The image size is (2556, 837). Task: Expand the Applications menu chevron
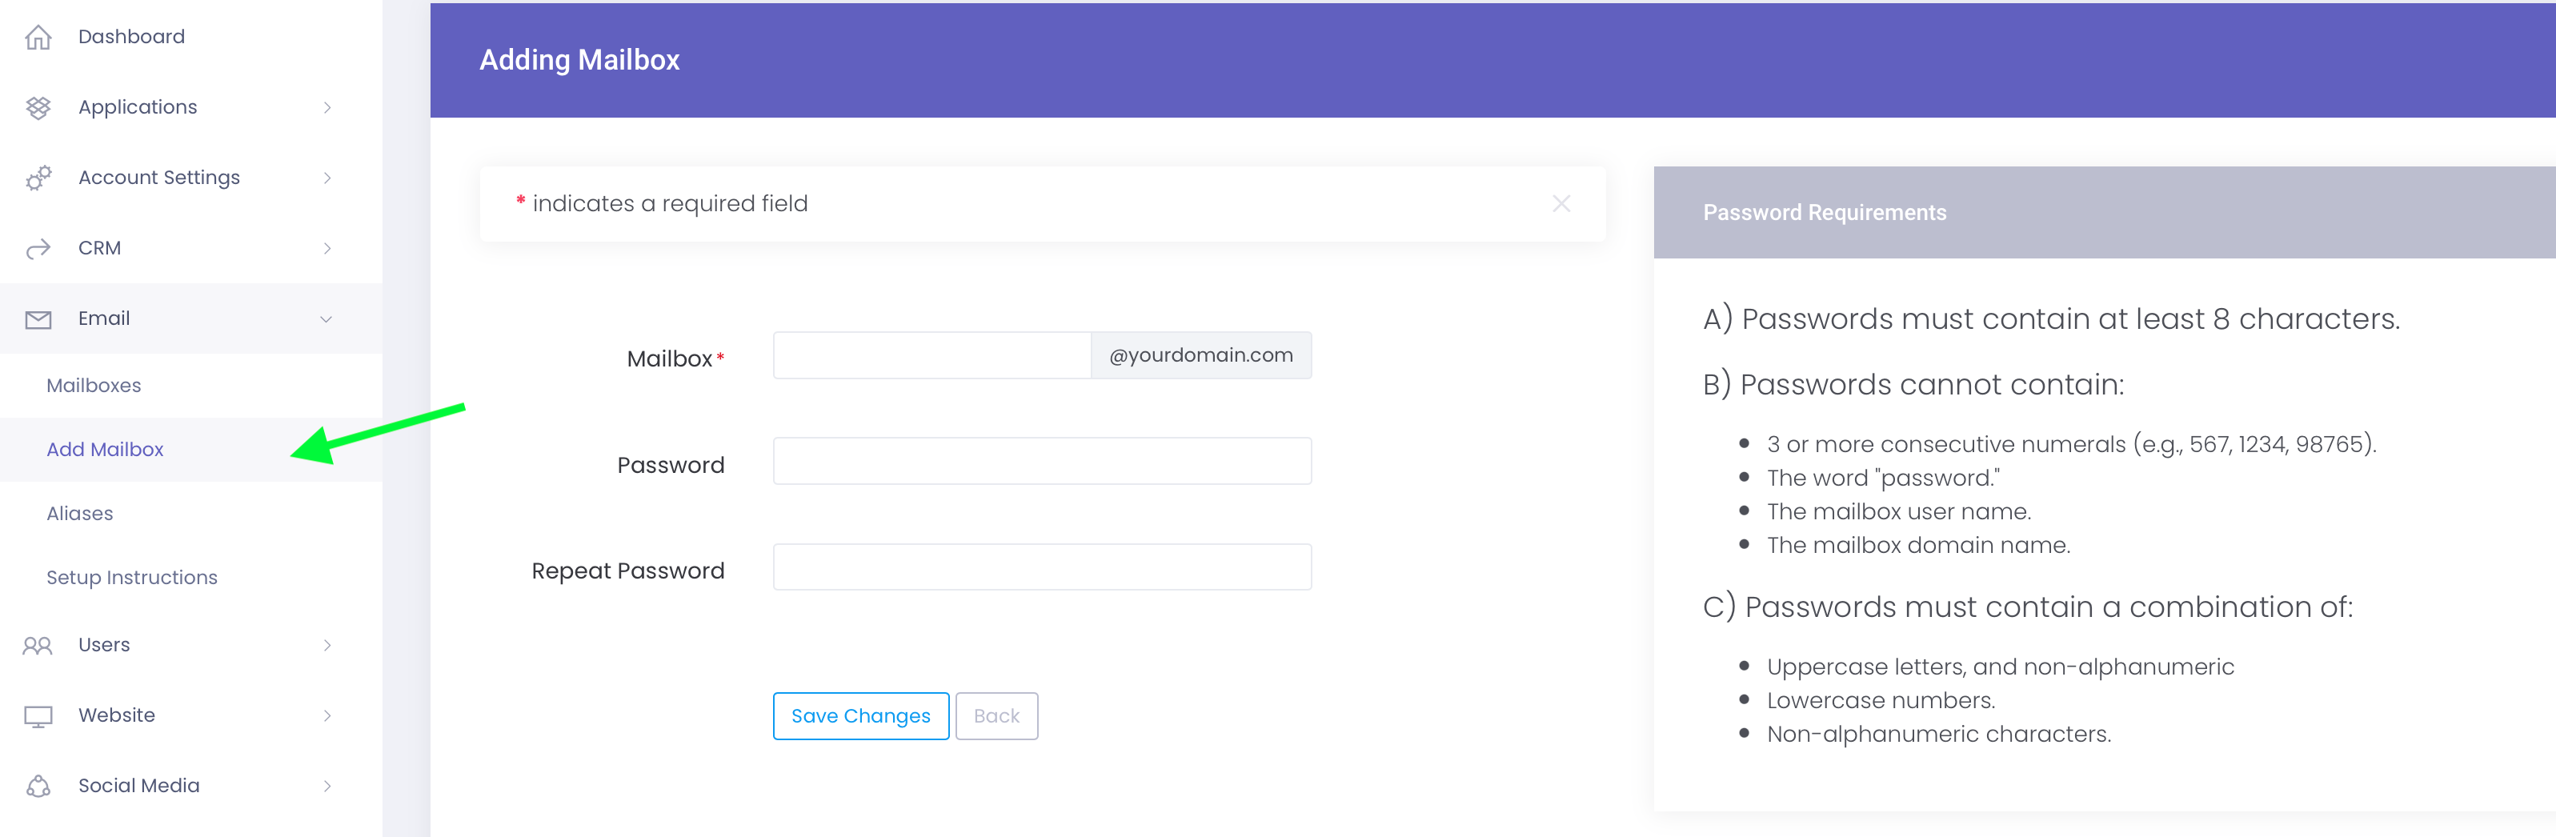tap(327, 107)
